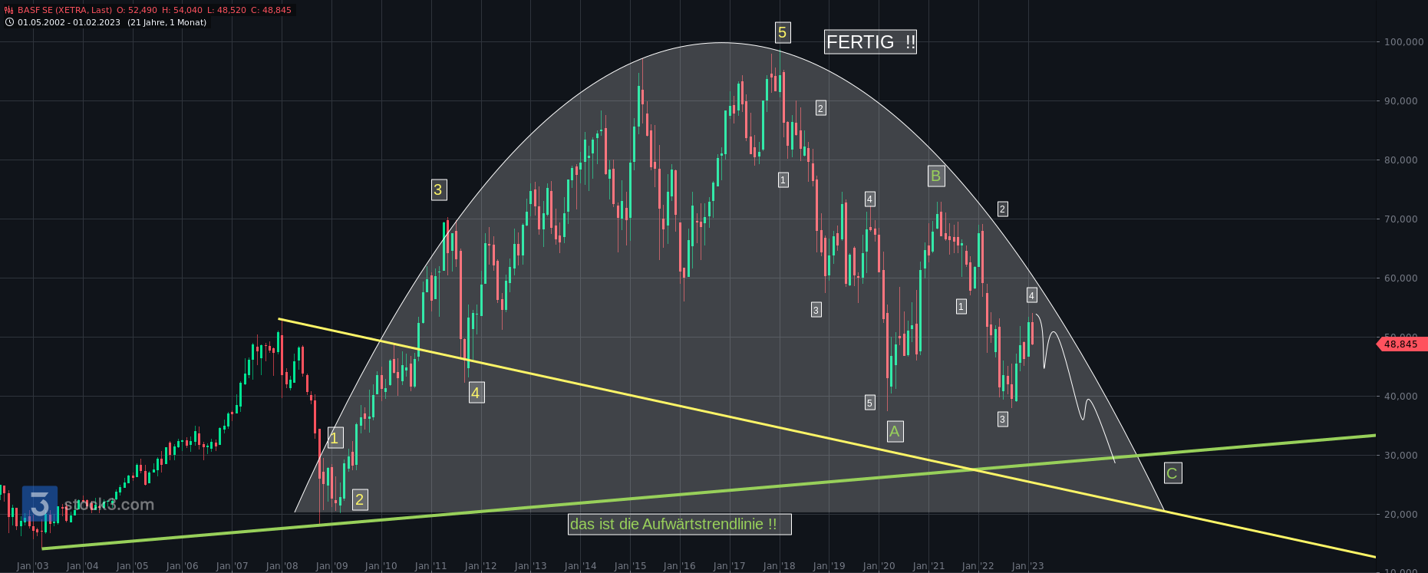
Task: Click the Jan '19 date axis label
Action: tap(829, 566)
